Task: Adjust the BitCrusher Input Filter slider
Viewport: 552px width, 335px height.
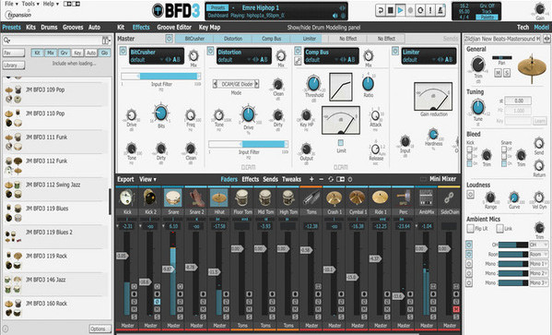Action: click(161, 77)
